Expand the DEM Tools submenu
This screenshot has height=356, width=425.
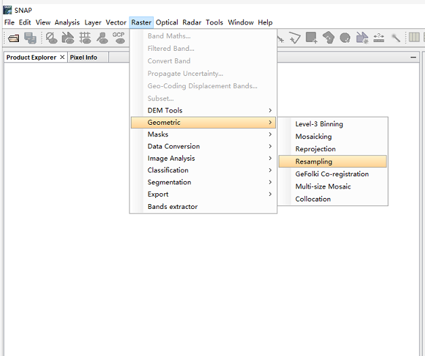203,111
